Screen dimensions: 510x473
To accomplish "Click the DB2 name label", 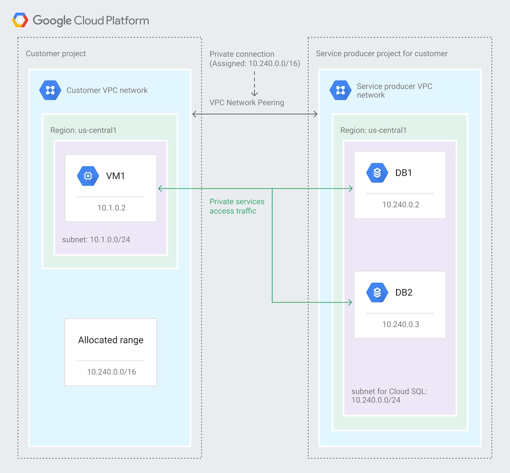I will [404, 293].
